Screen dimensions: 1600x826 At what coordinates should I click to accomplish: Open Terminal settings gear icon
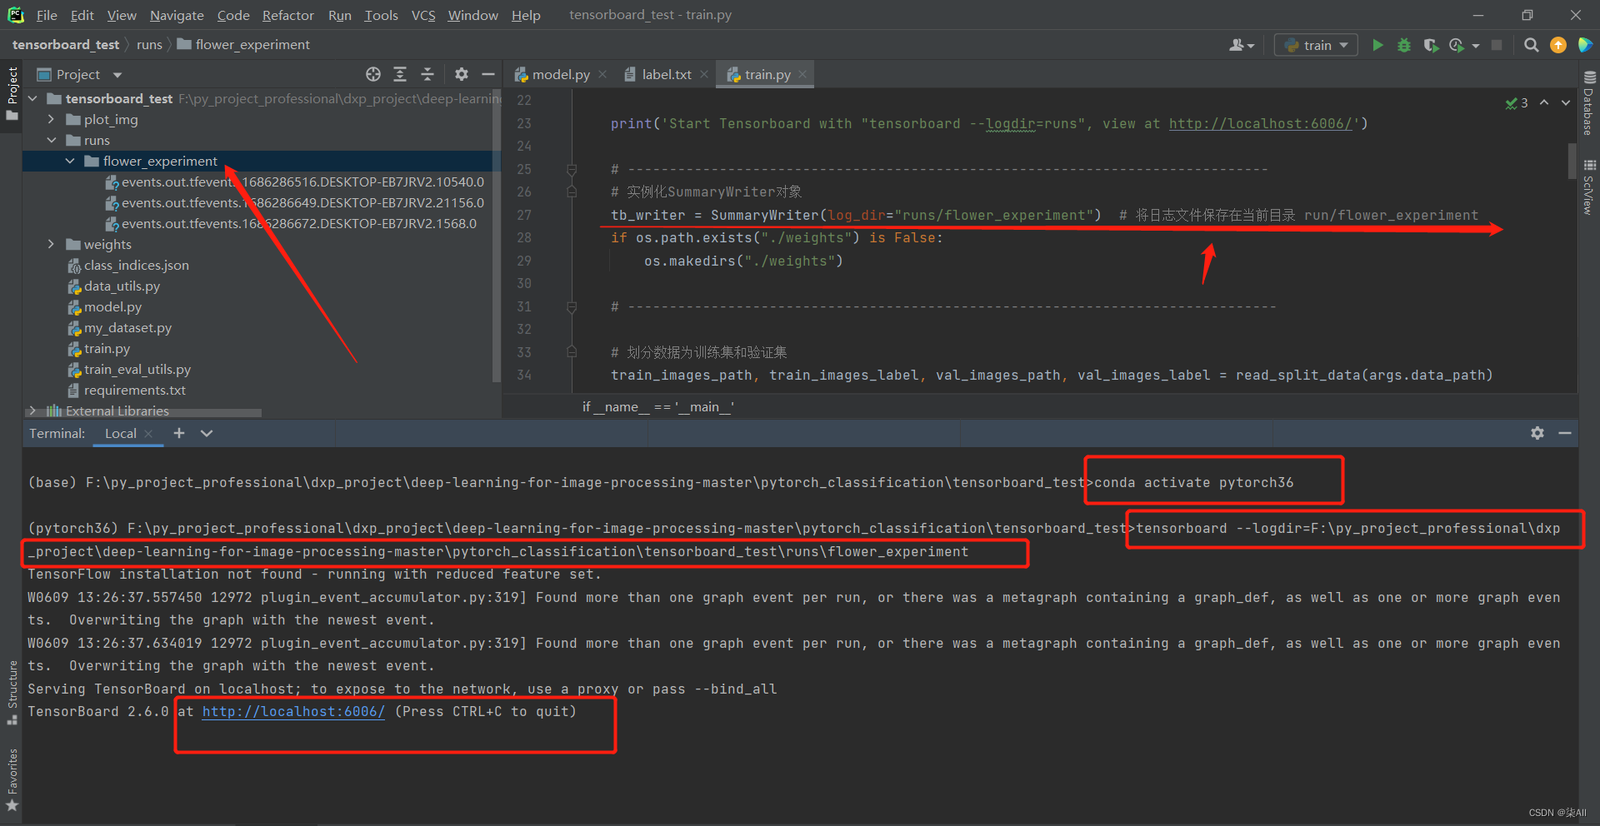tap(1537, 433)
